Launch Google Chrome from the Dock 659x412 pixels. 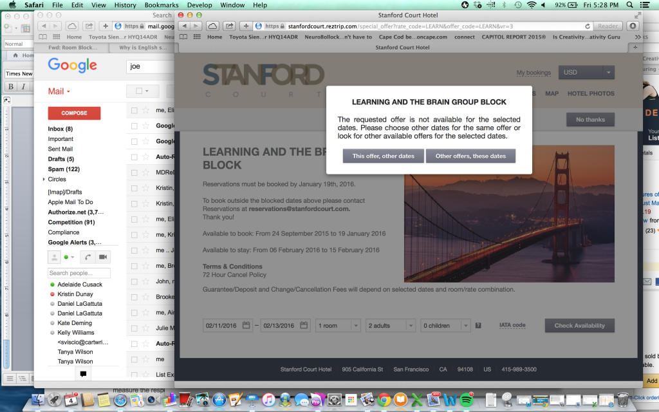(384, 399)
